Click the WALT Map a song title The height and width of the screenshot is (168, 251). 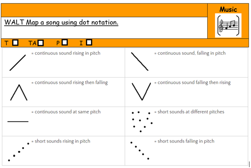pyautogui.click(x=61, y=22)
